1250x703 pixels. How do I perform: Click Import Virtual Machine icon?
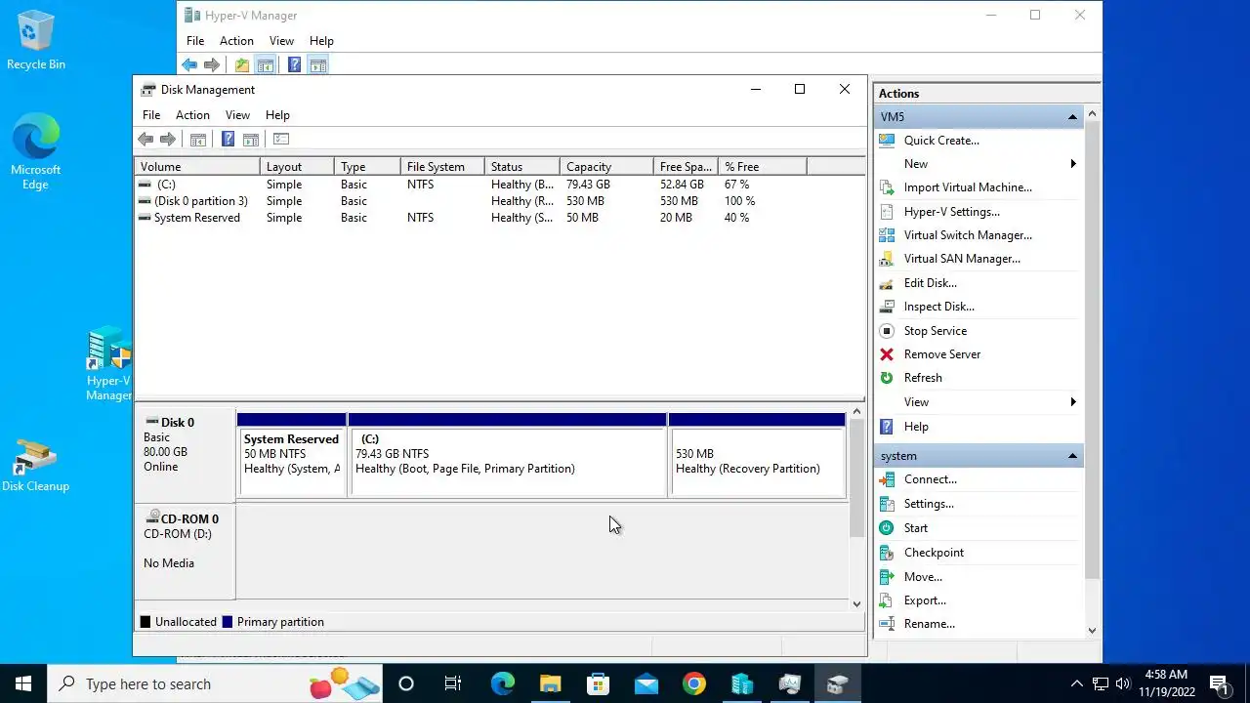point(887,187)
